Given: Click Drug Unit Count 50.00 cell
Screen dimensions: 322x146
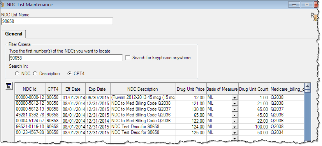Looking at the screenshot, I should pyautogui.click(x=254, y=133).
